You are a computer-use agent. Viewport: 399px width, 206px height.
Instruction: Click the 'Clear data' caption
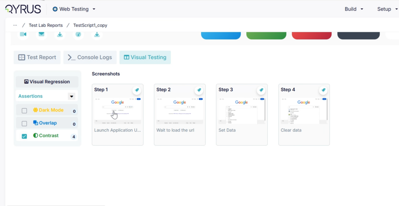(291, 130)
